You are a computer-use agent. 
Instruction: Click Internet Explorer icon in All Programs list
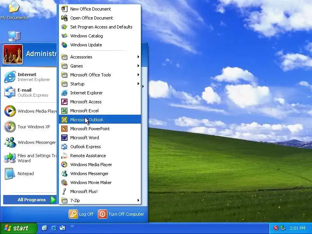[64, 93]
